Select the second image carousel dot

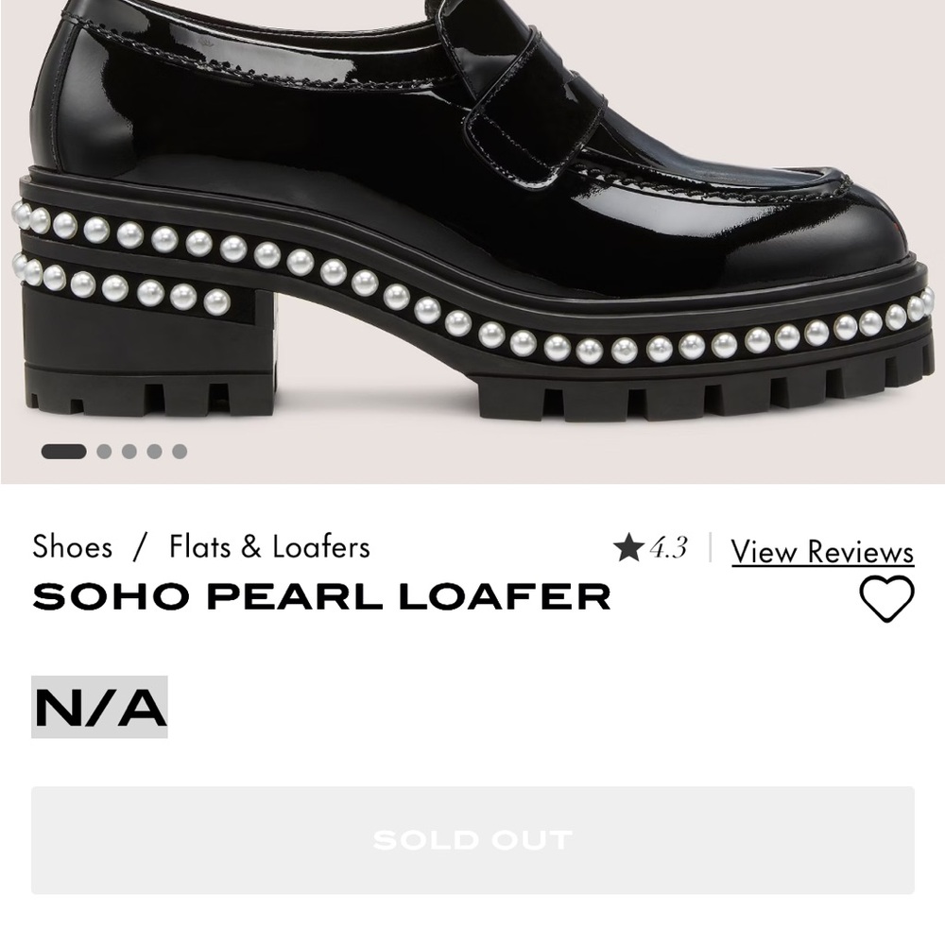(x=103, y=453)
